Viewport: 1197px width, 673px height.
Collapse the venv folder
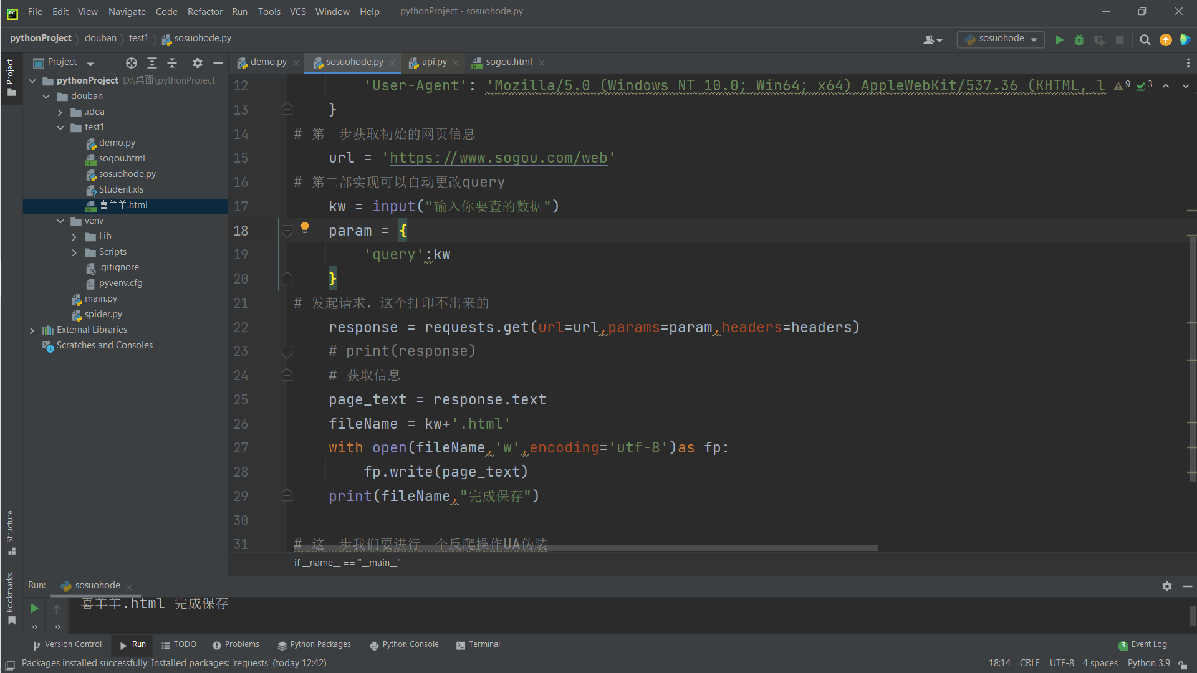coord(60,221)
